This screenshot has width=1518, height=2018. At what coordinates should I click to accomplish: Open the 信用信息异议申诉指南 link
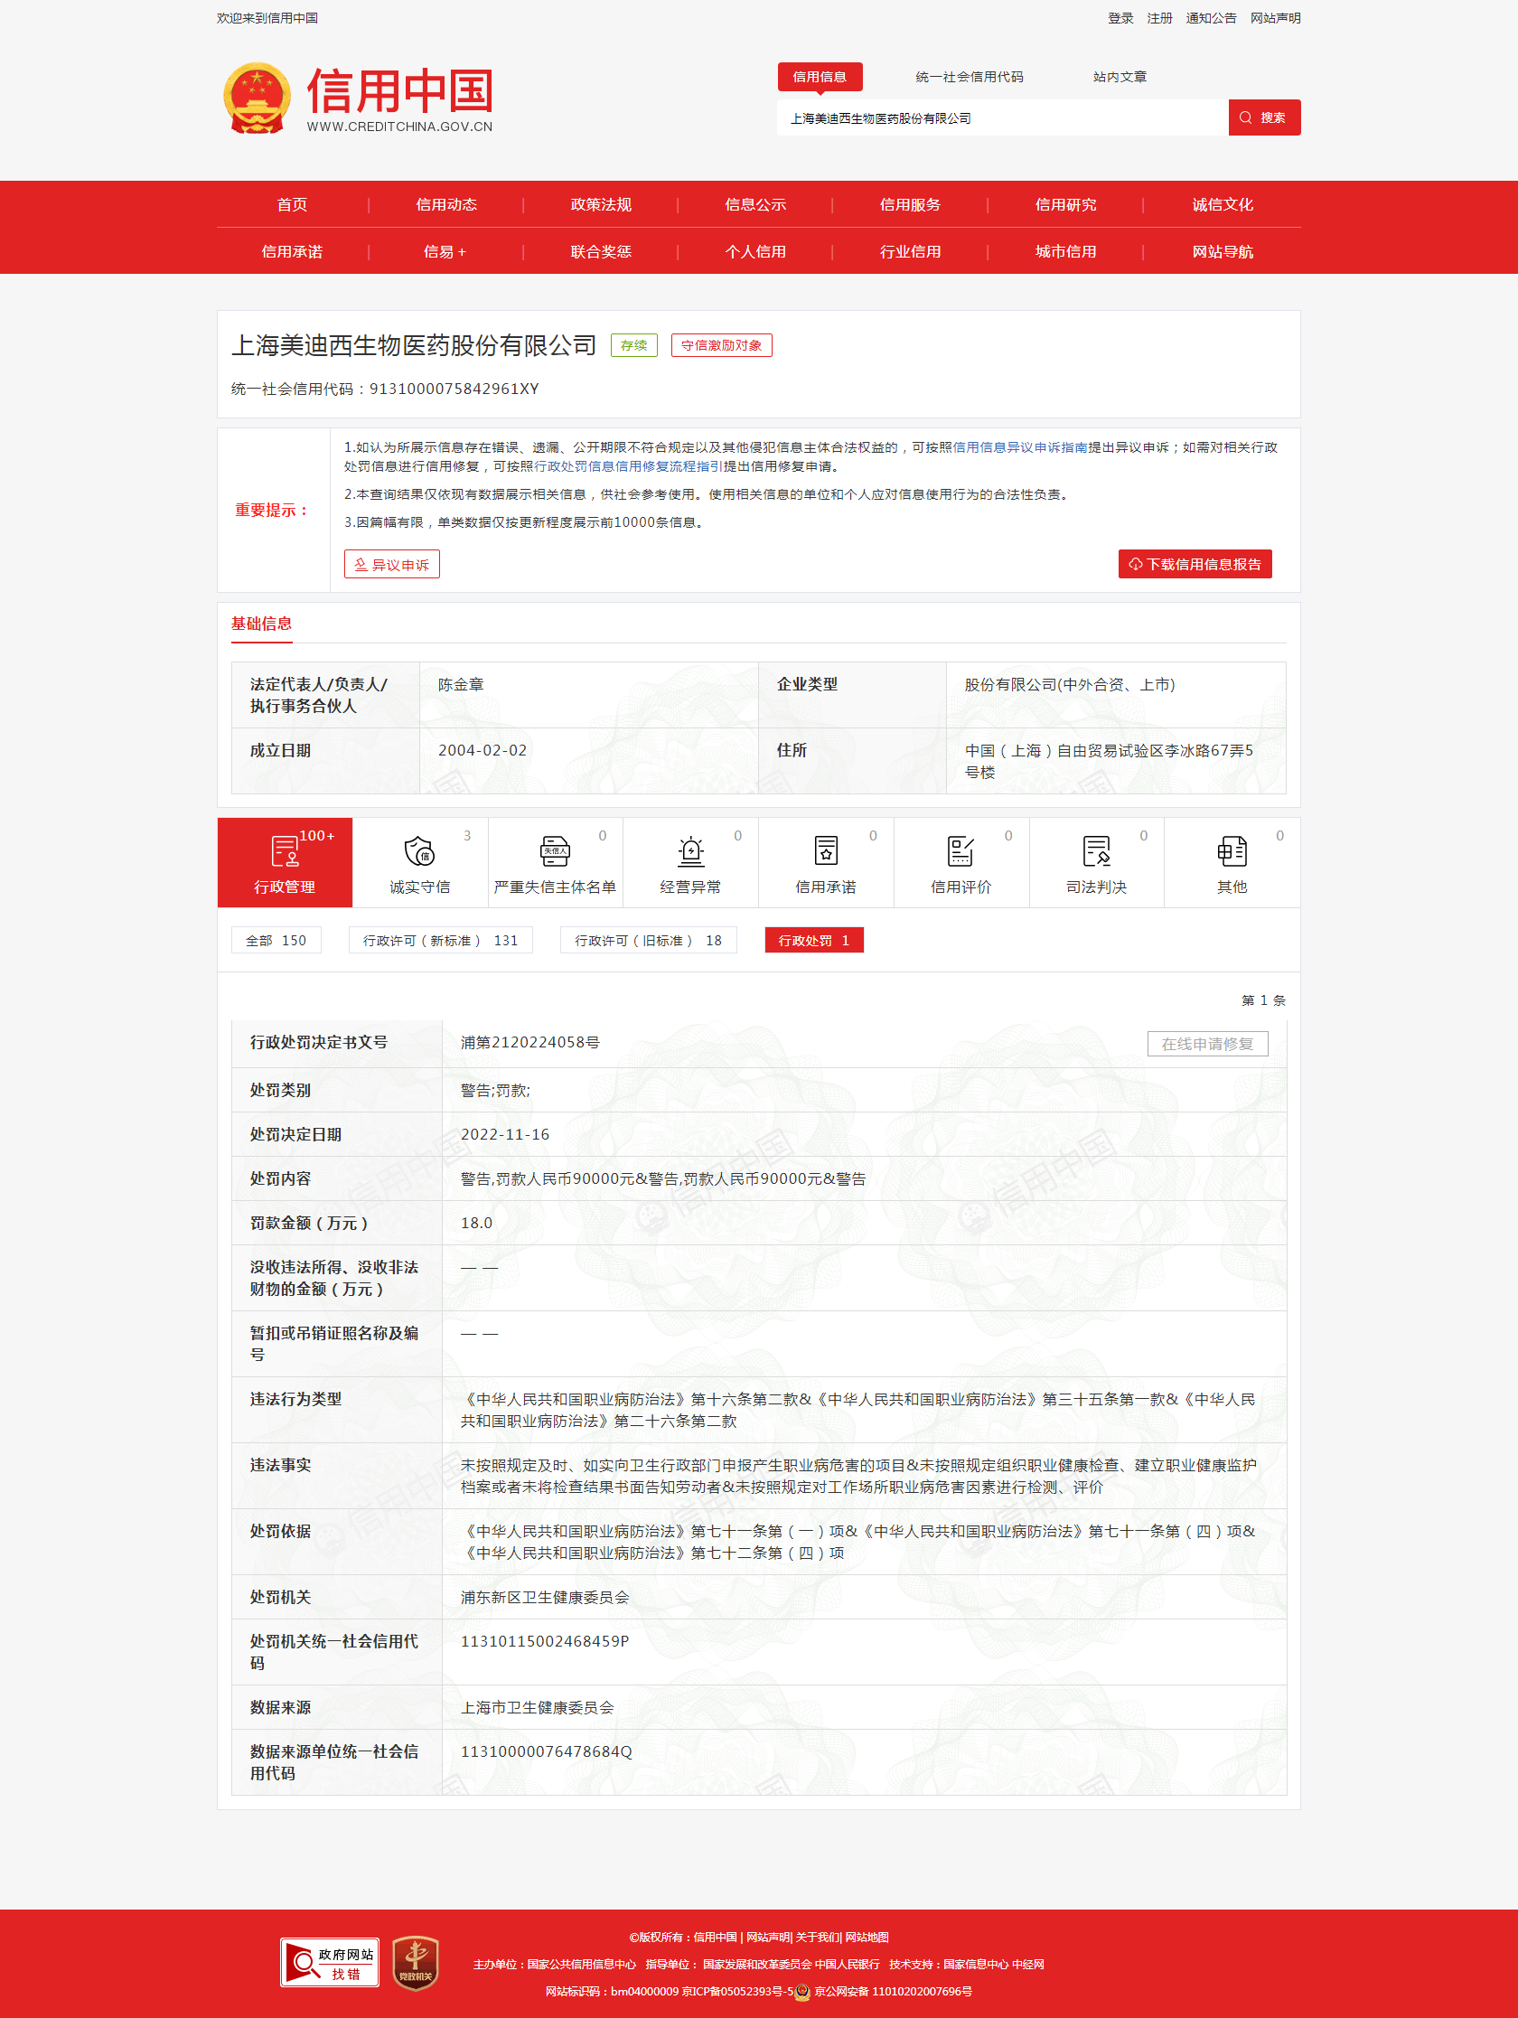pos(1020,447)
